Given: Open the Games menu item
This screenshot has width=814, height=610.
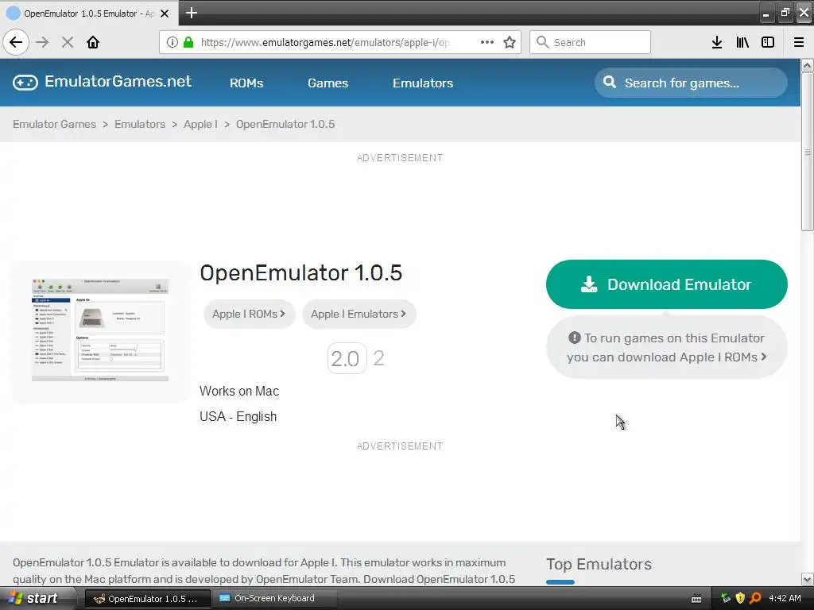Looking at the screenshot, I should (328, 83).
